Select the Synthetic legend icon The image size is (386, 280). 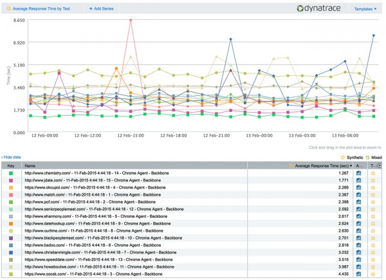tap(343, 157)
